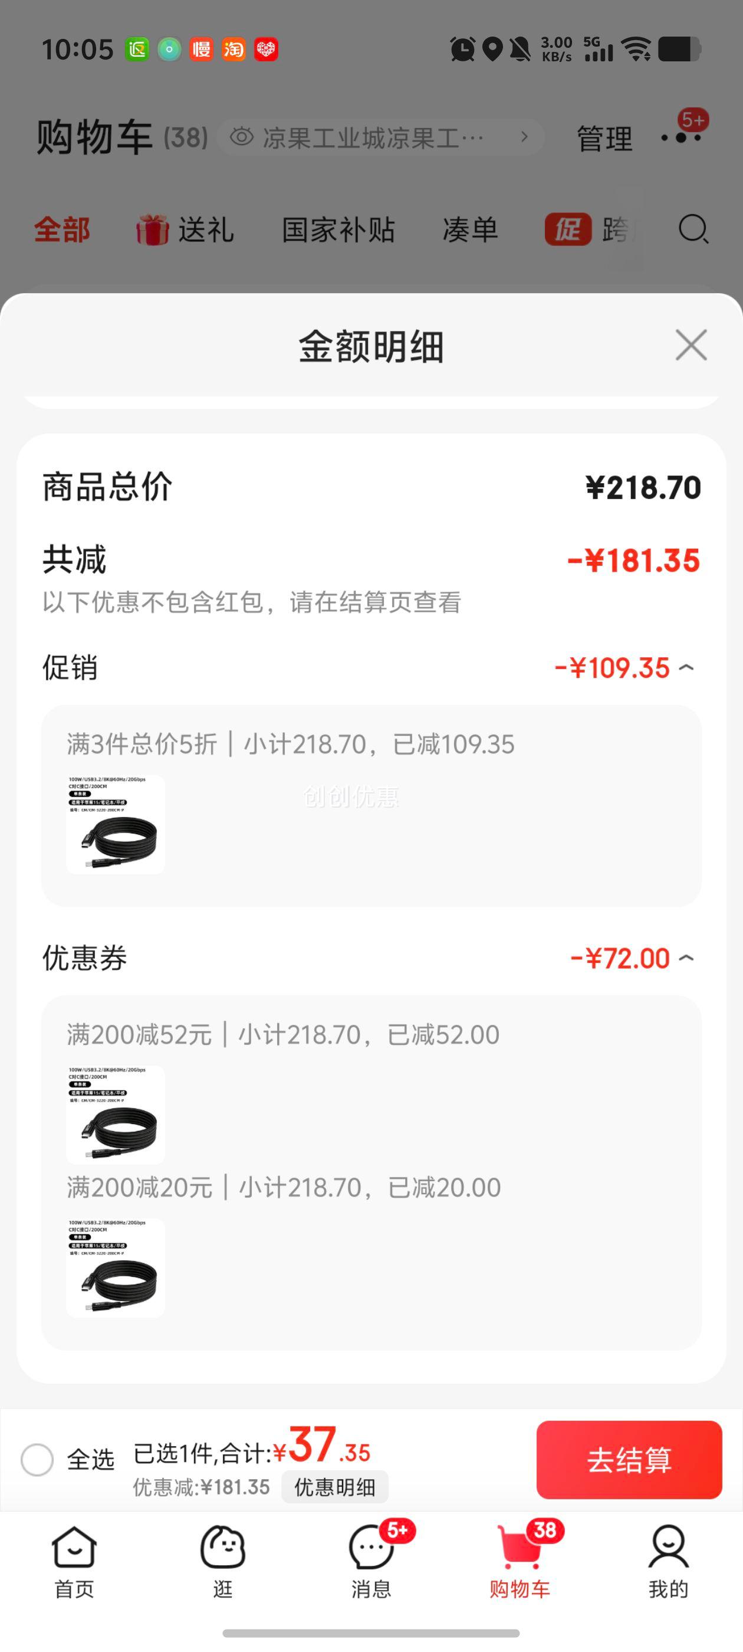Screen dimensions: 743x1652
Task: Tap the three-dot more menu icon
Action: coord(681,138)
